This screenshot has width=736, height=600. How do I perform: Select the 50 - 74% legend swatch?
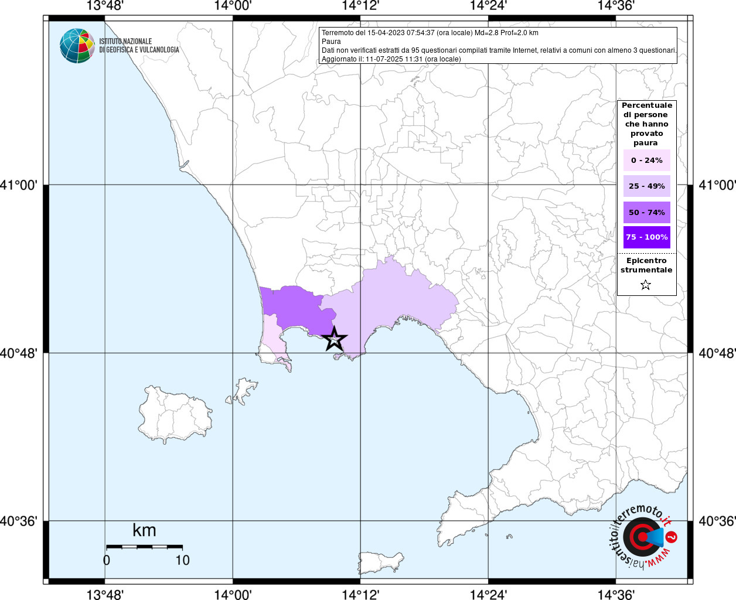(x=646, y=212)
